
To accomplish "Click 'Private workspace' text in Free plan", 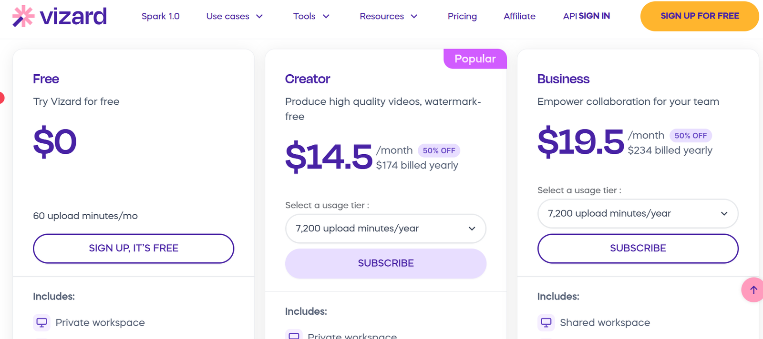I will [100, 322].
